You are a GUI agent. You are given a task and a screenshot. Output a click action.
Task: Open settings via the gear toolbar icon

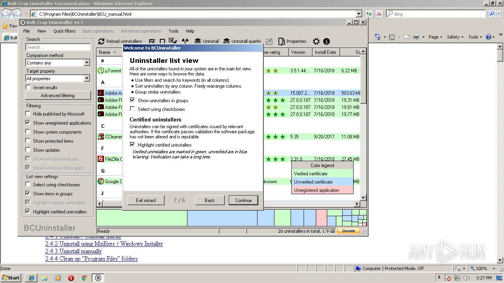point(316,41)
